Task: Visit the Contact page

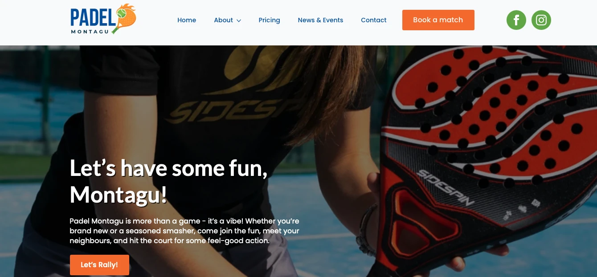Action: (374, 20)
